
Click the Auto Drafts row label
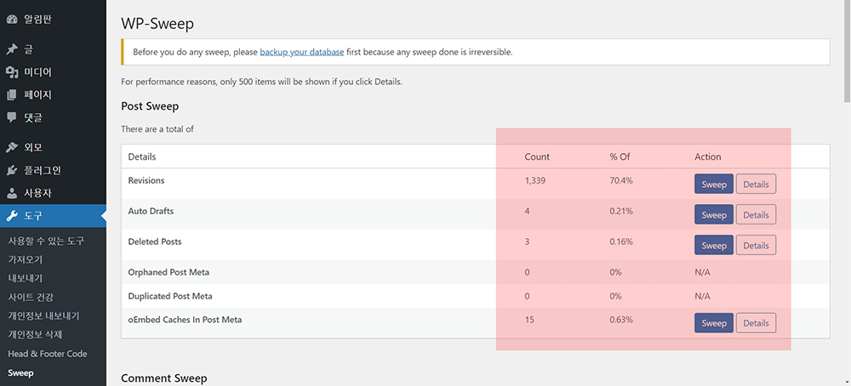click(x=151, y=211)
